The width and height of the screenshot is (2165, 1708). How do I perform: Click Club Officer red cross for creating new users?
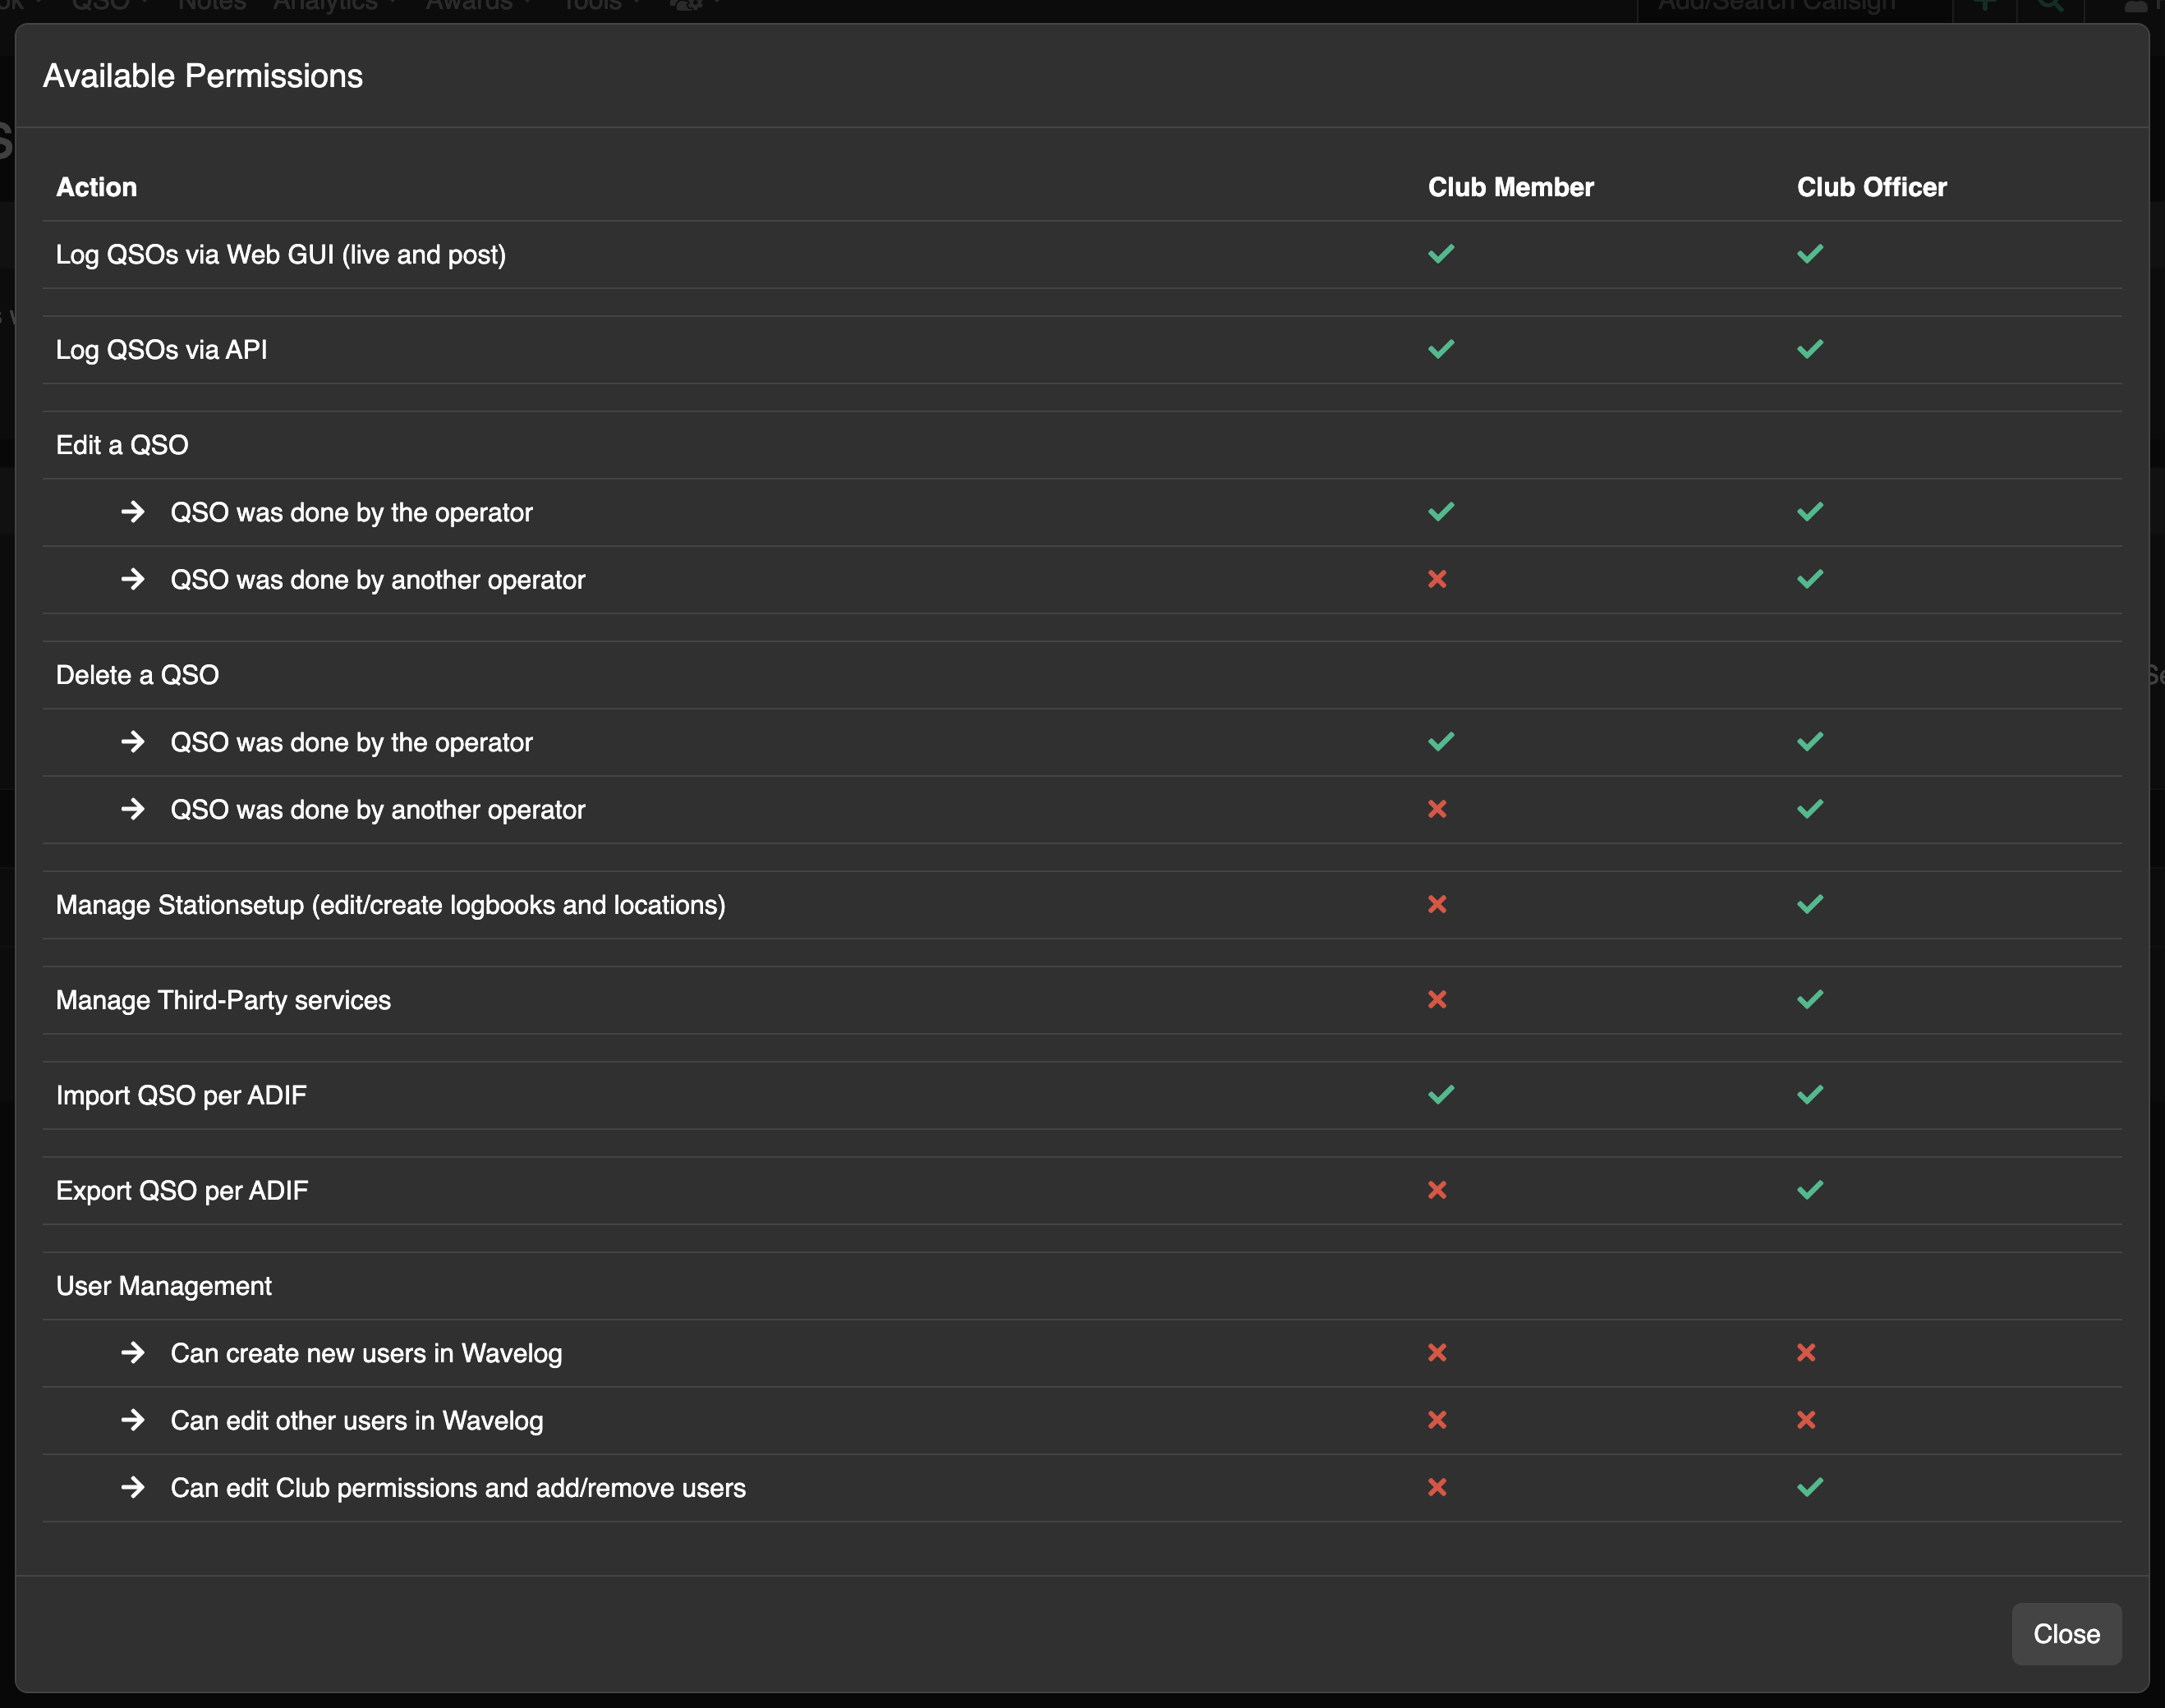click(1806, 1353)
